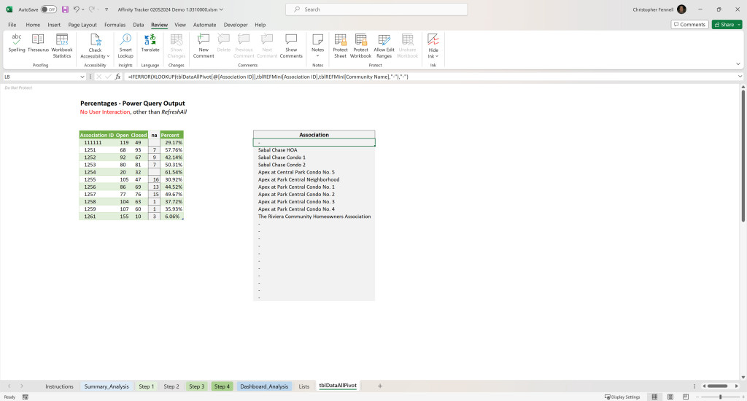747x401 pixels.
Task: Switch to the Data ribbon tab
Action: pos(138,25)
